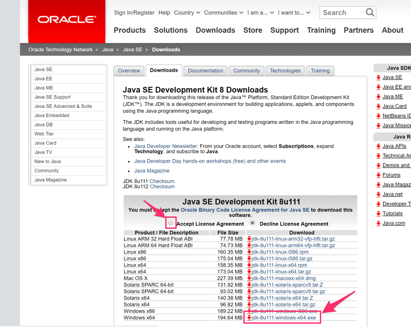Click red download icon beside Java Card link
This screenshot has width=411, height=327.
[x=378, y=106]
